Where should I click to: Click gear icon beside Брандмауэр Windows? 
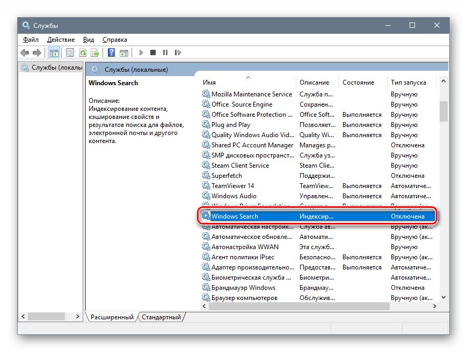click(x=206, y=287)
